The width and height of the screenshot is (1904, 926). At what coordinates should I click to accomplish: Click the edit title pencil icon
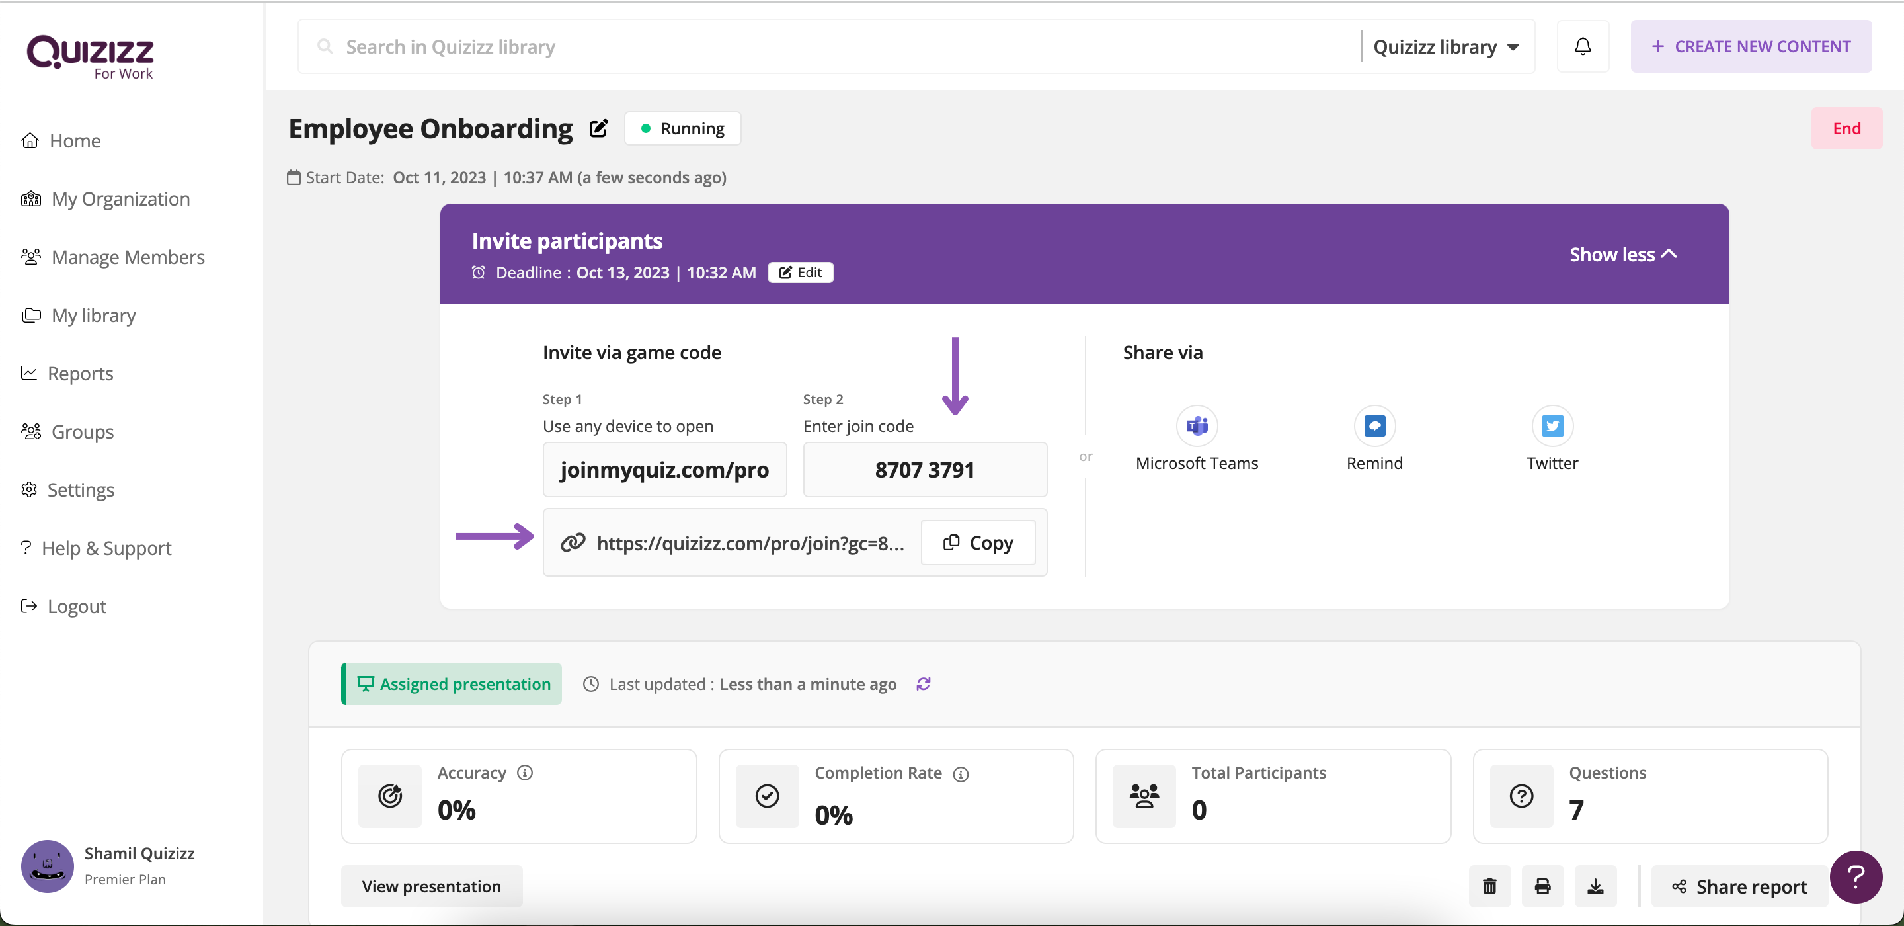[599, 129]
